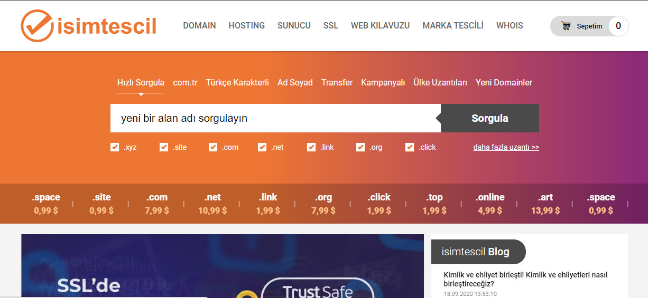Select the Ad Soyad tab

pyautogui.click(x=295, y=82)
